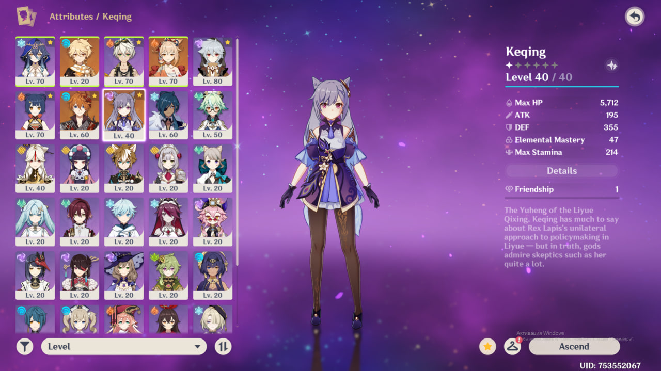This screenshot has width=661, height=371.
Task: Select the Lv. 40 Ningguang portrait
Action: [35, 168]
